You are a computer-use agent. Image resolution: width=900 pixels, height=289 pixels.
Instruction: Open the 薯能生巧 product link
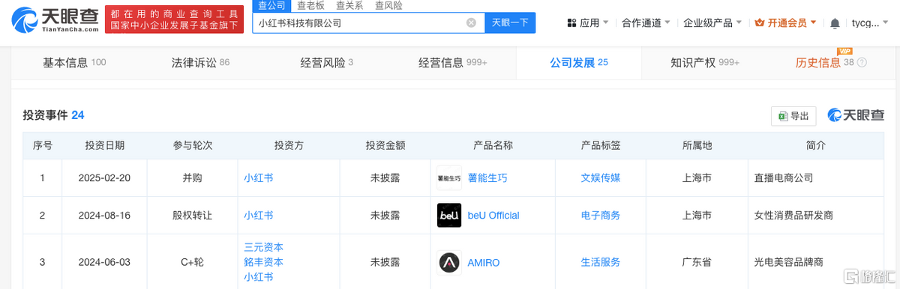coord(487,178)
